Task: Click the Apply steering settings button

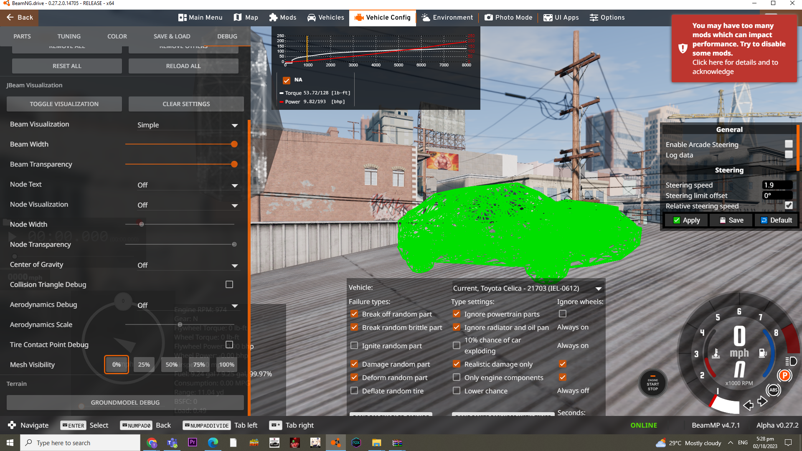Action: 686,220
